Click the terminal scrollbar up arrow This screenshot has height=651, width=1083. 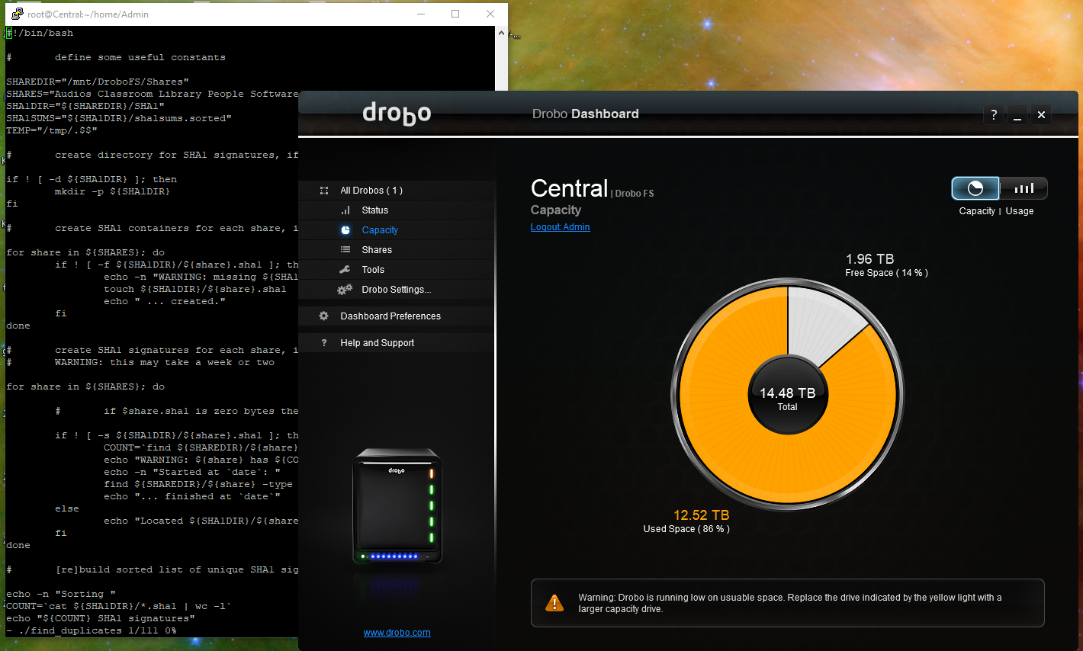pos(501,33)
